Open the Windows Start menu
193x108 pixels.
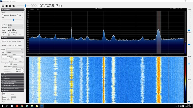click(x=2, y=106)
